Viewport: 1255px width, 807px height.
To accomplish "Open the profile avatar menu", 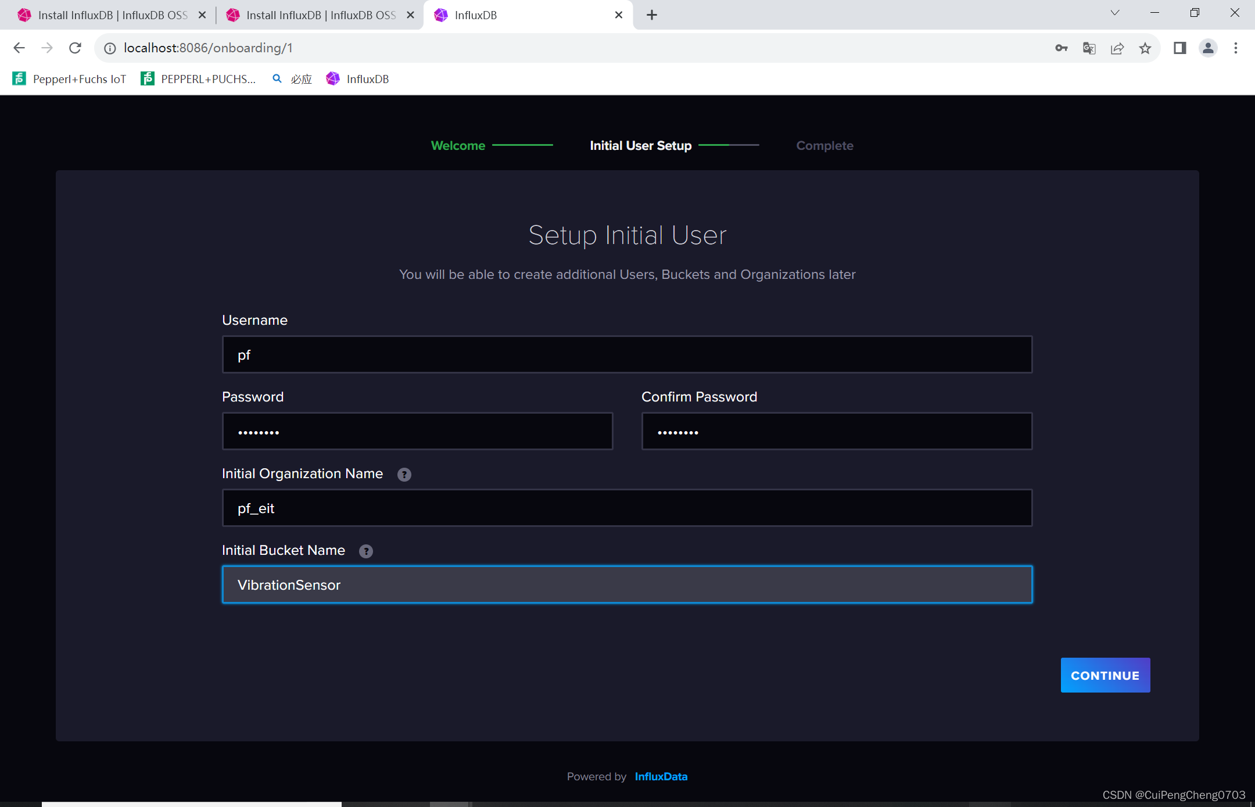I will coord(1208,48).
